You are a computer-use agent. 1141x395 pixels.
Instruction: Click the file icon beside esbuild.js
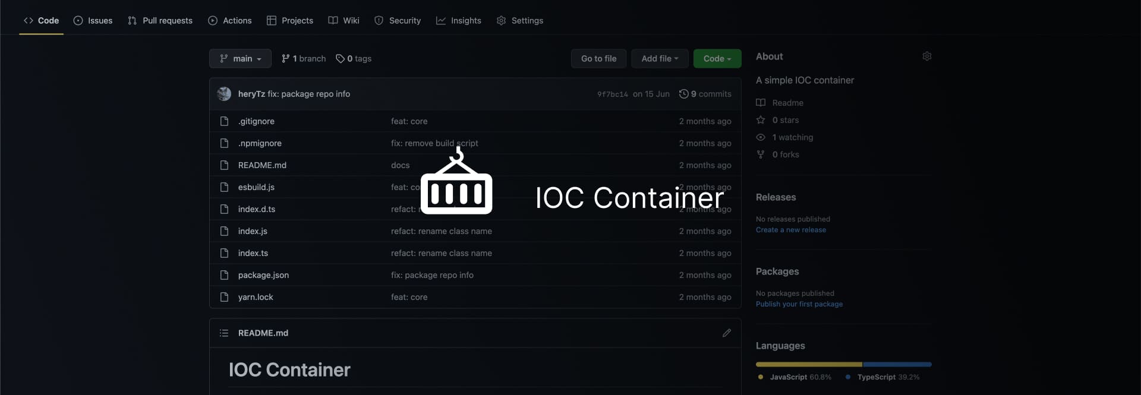click(224, 187)
